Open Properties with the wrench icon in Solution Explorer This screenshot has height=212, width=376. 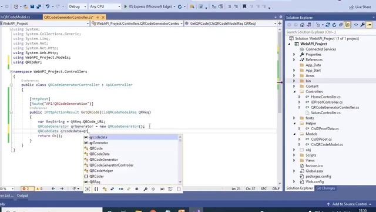tap(362, 25)
